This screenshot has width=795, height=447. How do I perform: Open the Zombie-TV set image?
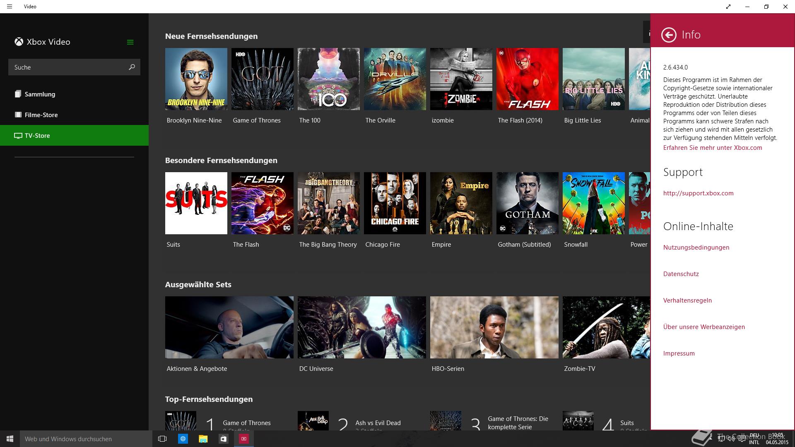606,327
